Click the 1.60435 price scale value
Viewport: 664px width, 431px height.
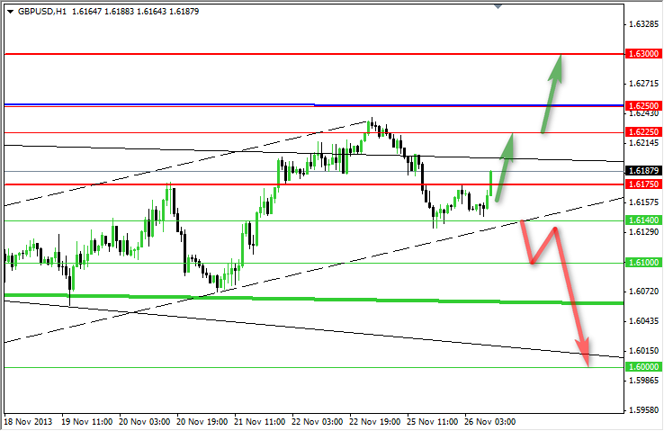643,321
